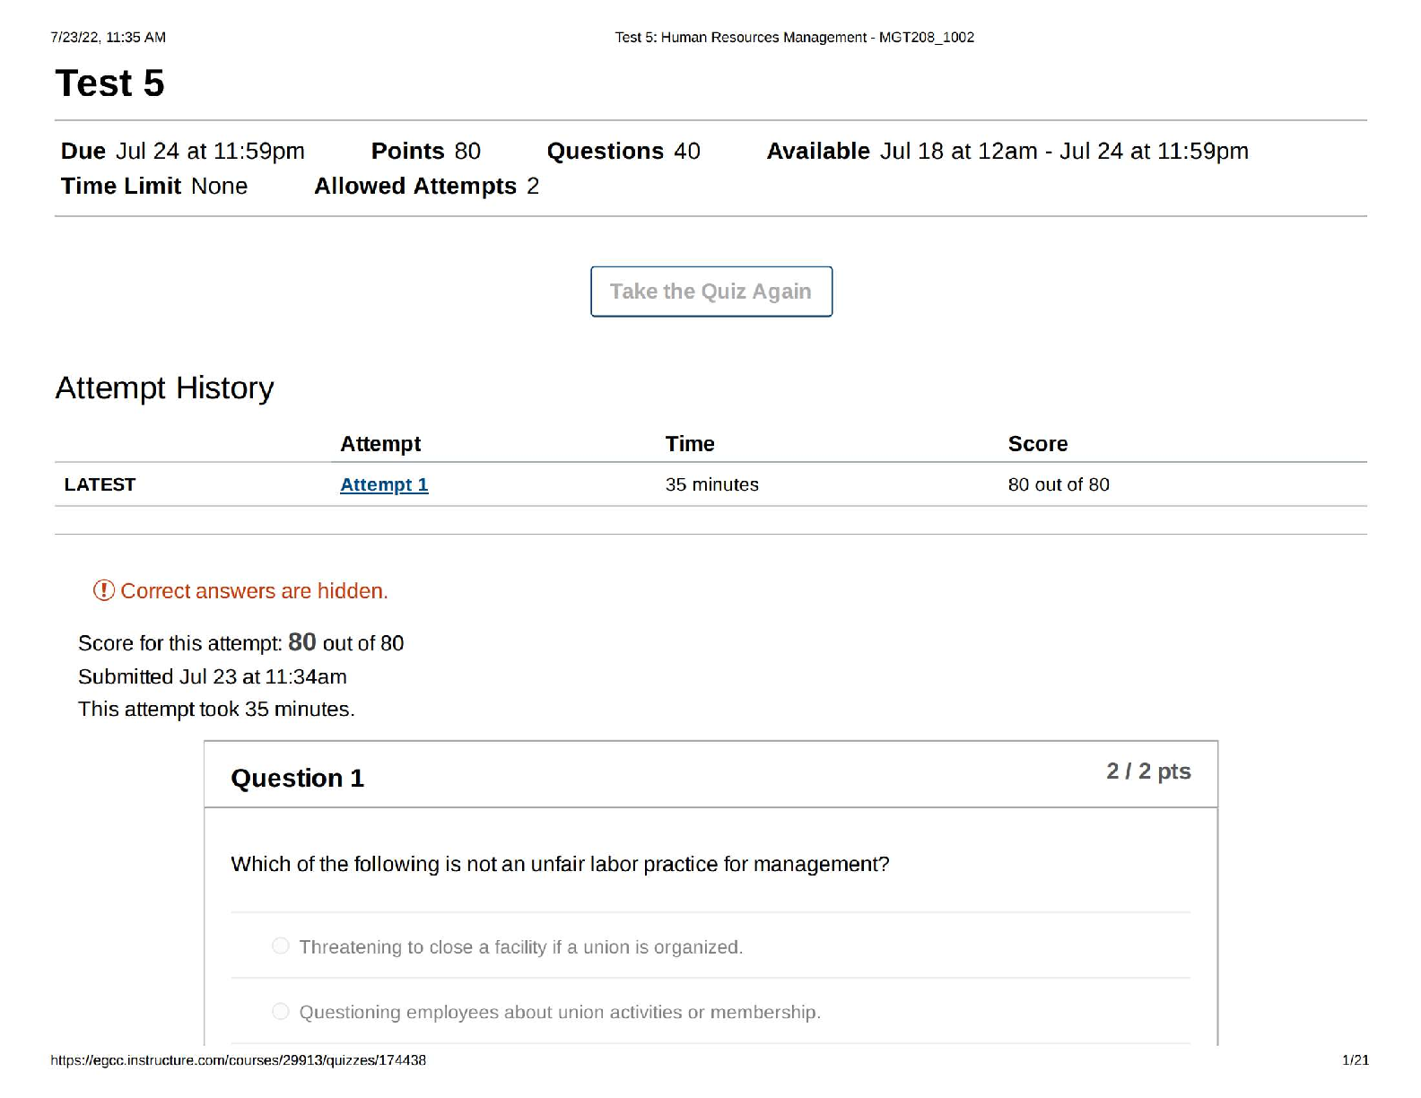The width and height of the screenshot is (1421, 1098).
Task: Click the 'Questioning employees' answer text
Action: (x=559, y=1013)
